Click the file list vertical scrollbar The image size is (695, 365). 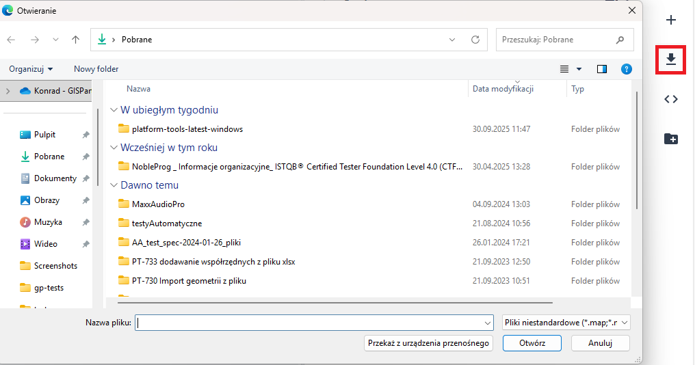click(636, 150)
